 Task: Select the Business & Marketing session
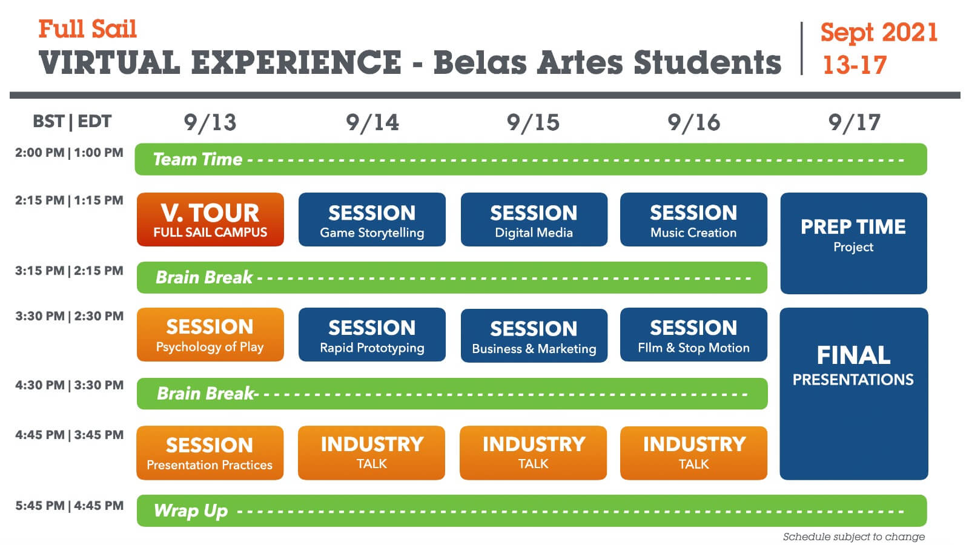click(x=534, y=335)
